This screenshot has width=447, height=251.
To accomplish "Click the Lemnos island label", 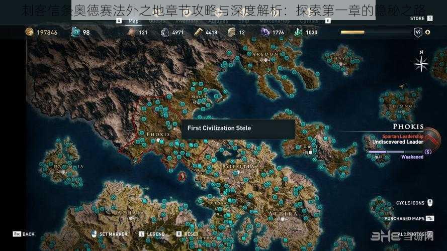I will tap(402, 106).
